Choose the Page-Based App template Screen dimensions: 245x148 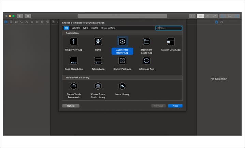pyautogui.click(x=74, y=64)
